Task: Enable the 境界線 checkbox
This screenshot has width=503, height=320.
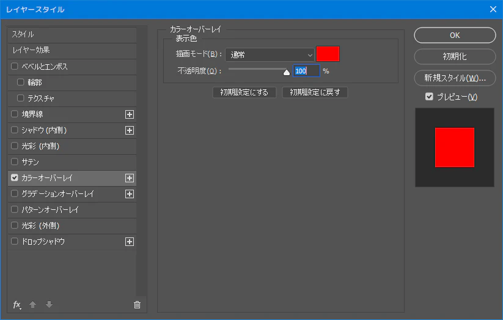Action: (x=15, y=114)
